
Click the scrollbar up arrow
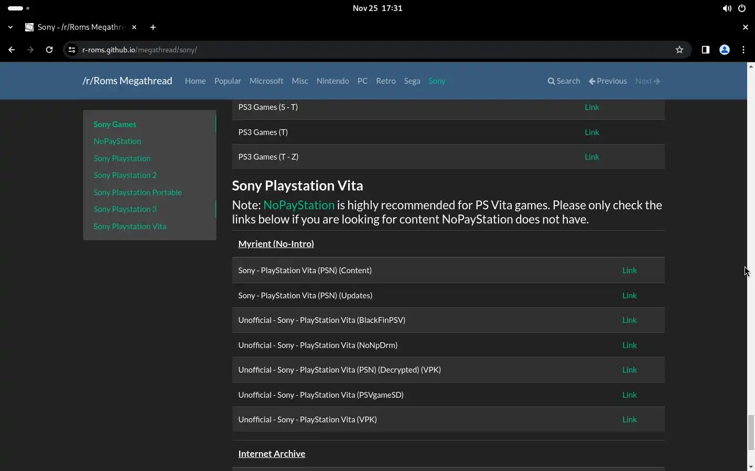pyautogui.click(x=751, y=66)
